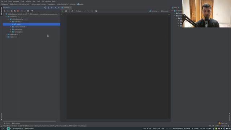This screenshot has width=231, height=130.
Task: Expand the access methods folder
Action: point(10,27)
